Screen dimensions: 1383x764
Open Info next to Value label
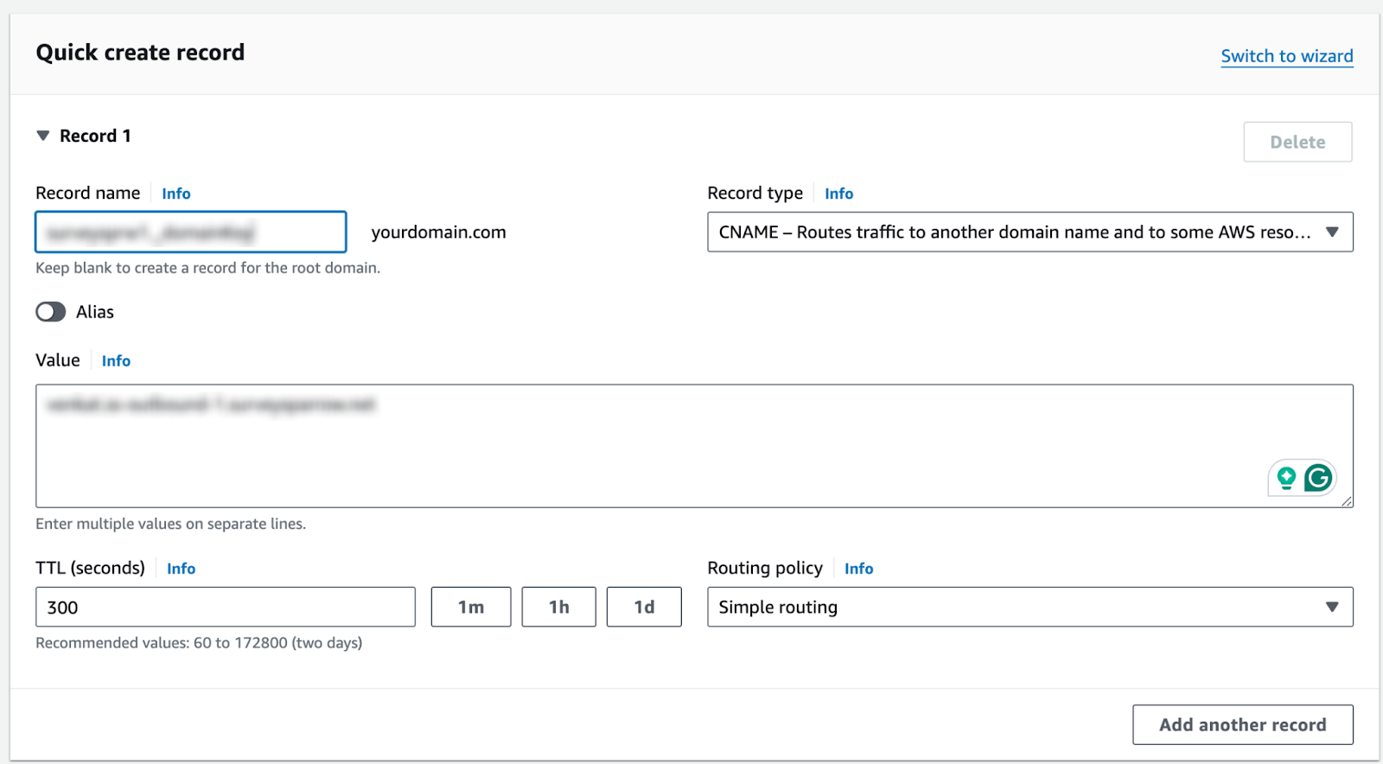pos(116,361)
